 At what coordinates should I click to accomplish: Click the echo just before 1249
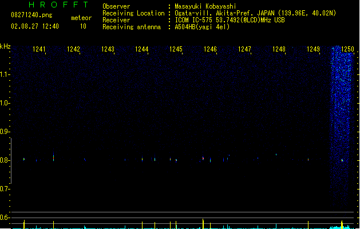click(308, 159)
